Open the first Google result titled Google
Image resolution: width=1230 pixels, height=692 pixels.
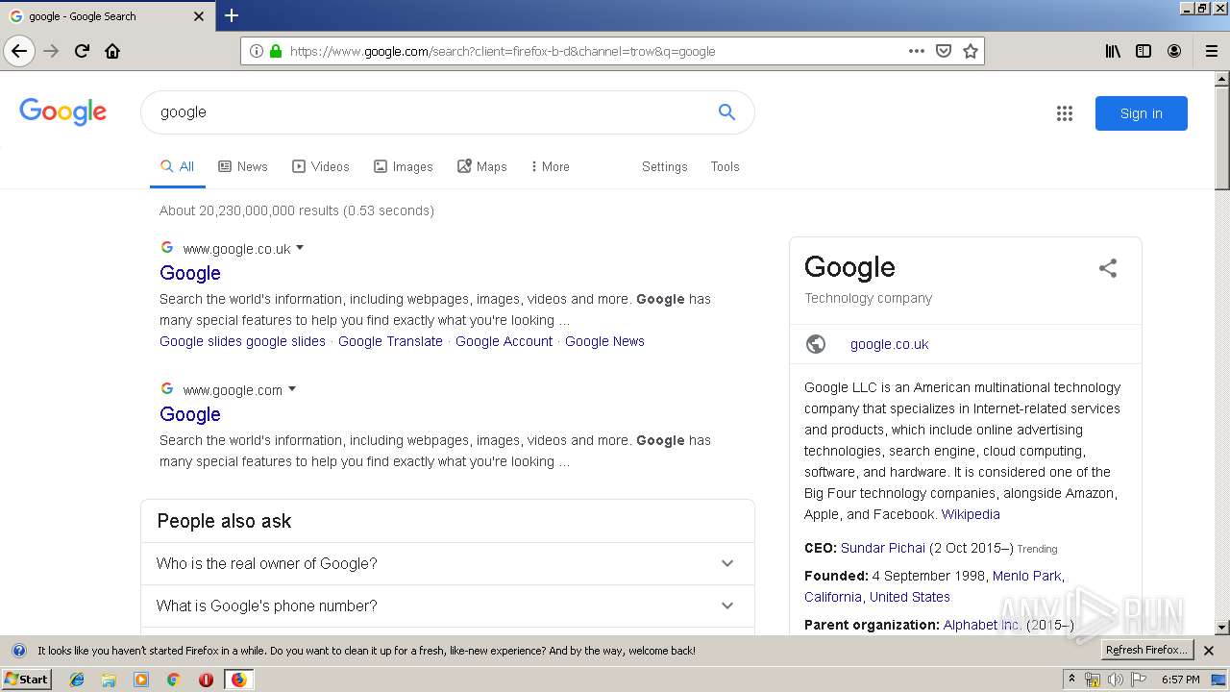pos(190,273)
